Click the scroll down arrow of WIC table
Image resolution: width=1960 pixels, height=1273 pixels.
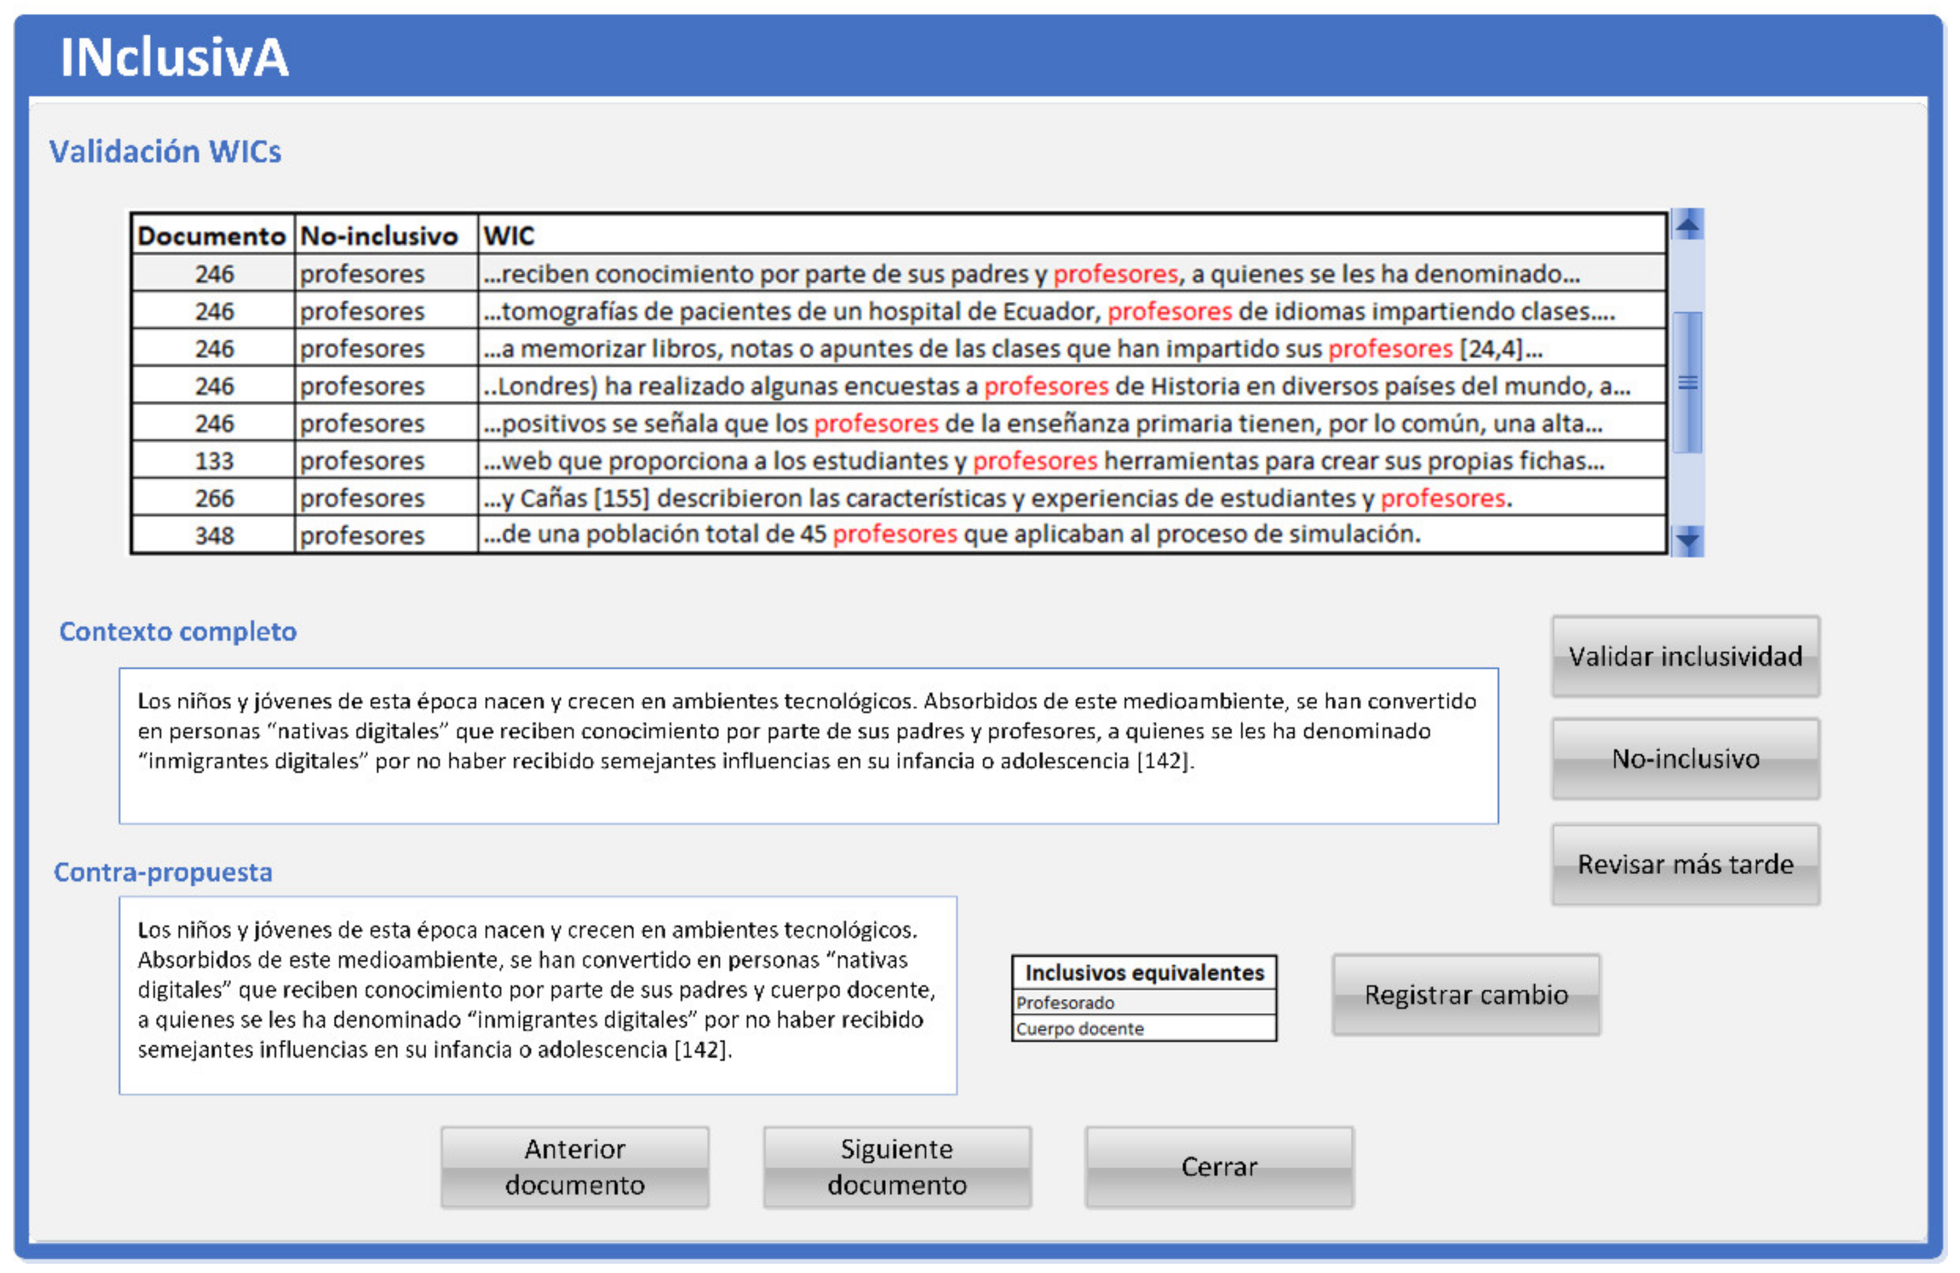tap(1687, 540)
